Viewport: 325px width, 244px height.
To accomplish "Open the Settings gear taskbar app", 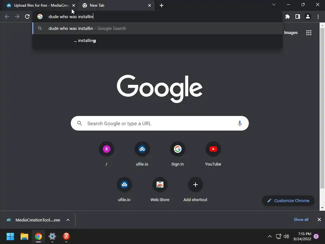I will click(x=52, y=236).
